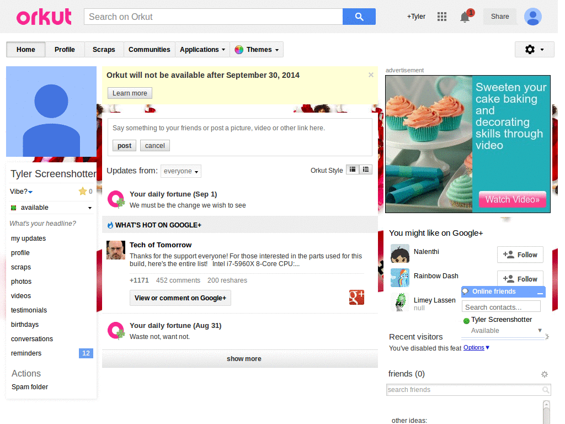Image resolution: width=565 pixels, height=424 pixels.
Task: Click show more updates
Action: click(x=240, y=359)
